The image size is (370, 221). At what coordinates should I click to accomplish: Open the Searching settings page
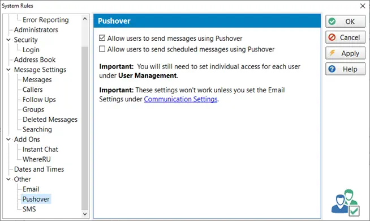point(37,129)
